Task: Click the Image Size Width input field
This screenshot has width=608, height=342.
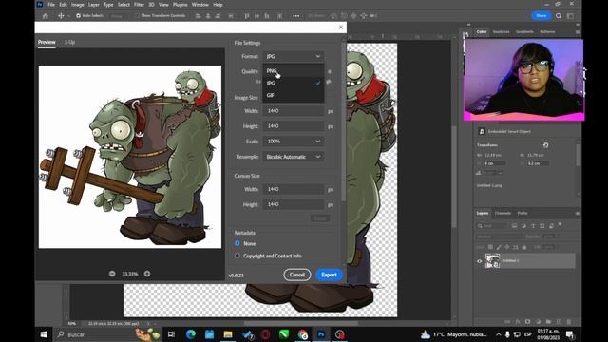Action: click(294, 111)
